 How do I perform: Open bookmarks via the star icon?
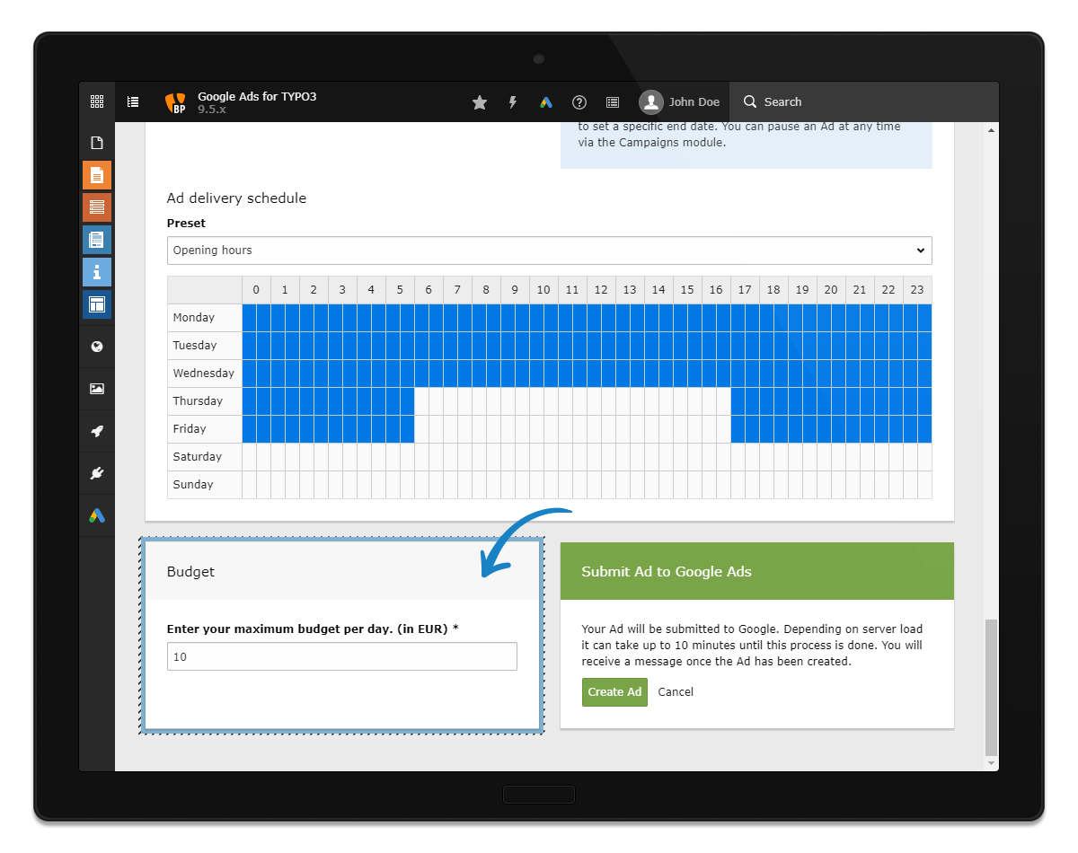[480, 102]
